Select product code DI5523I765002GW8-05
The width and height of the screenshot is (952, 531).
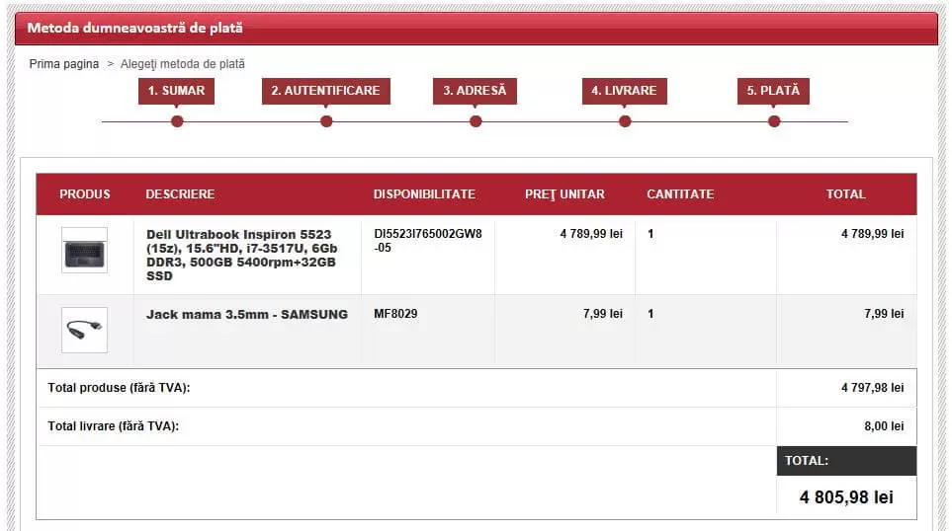coord(428,241)
